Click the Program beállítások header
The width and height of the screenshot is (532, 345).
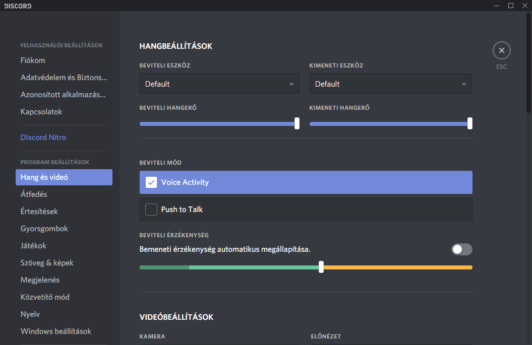click(x=54, y=162)
